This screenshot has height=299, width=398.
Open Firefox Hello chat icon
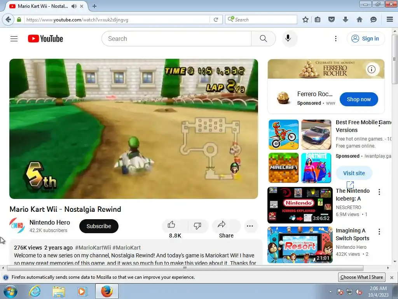374,19
